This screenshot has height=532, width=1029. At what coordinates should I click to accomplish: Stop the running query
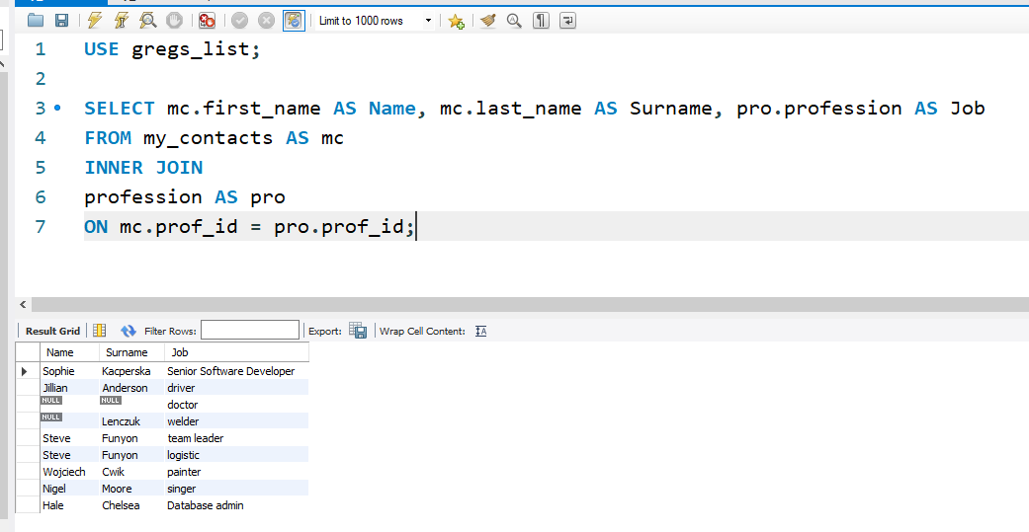pyautogui.click(x=174, y=21)
